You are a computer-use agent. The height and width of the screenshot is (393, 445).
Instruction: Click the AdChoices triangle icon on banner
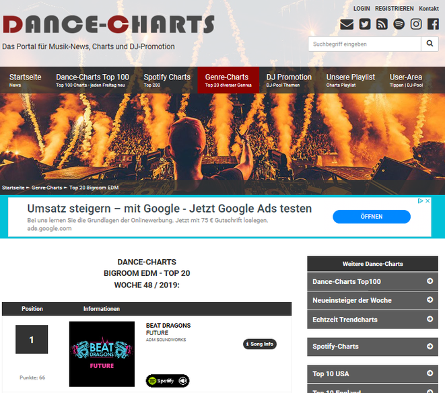click(x=421, y=201)
